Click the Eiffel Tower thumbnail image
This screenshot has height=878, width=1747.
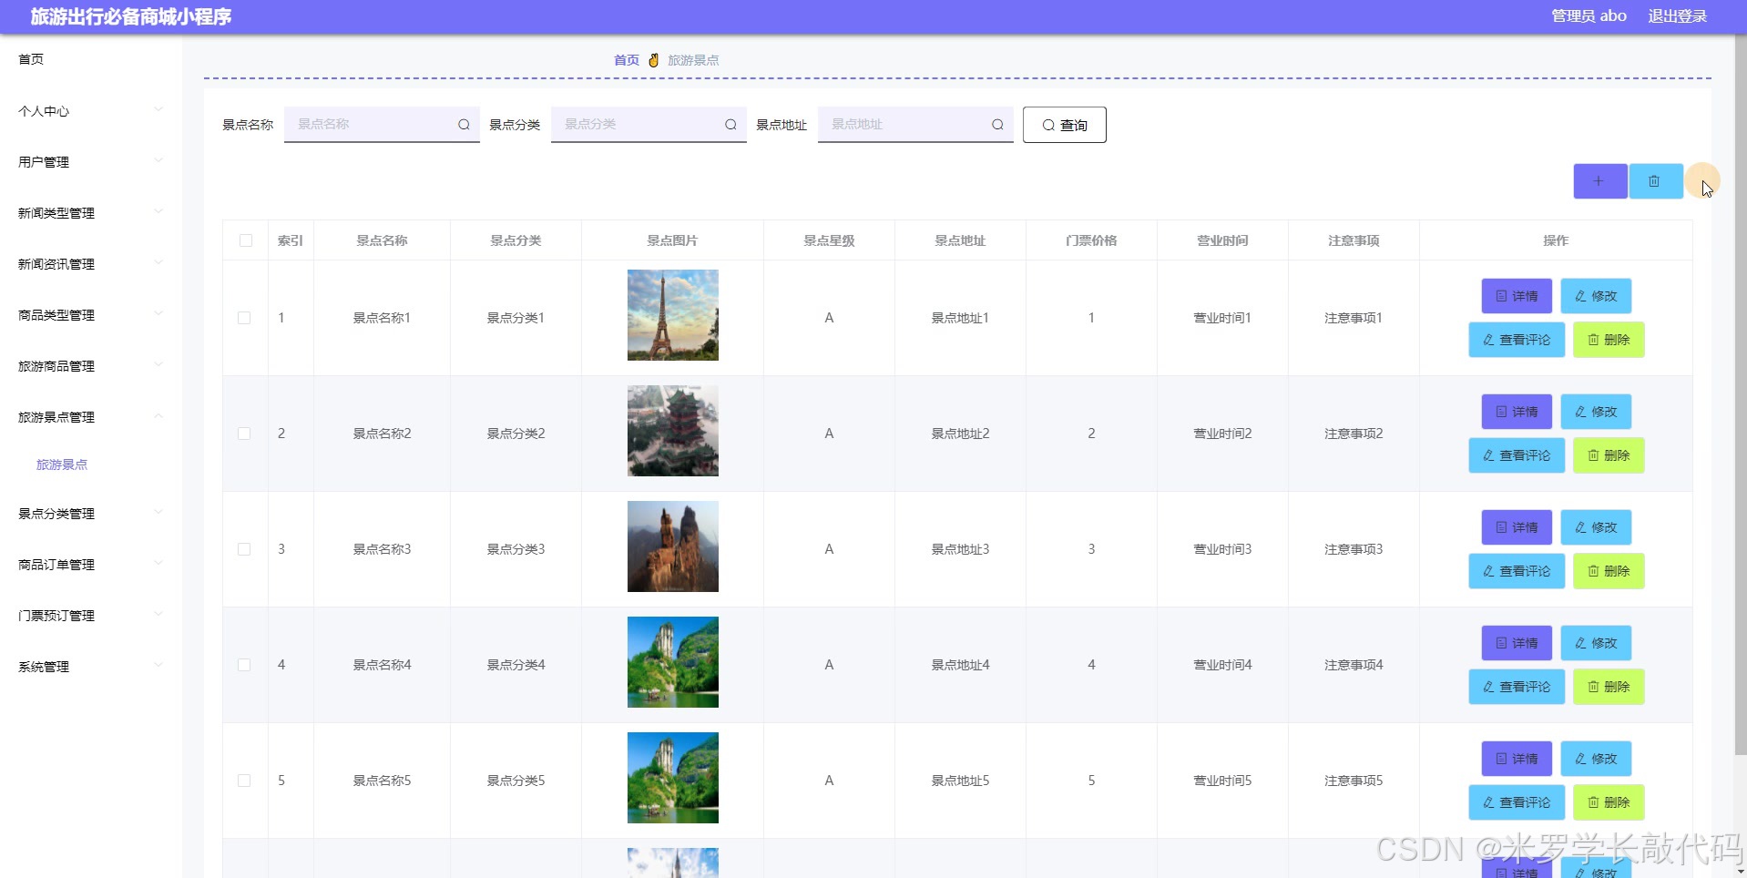pos(673,315)
